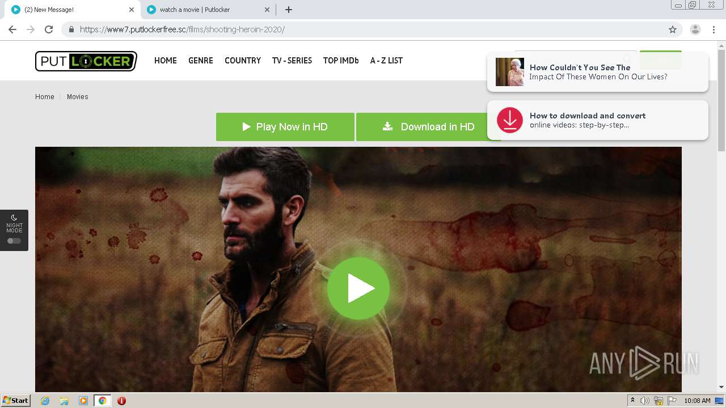This screenshot has width=726, height=408.
Task: Open the TV - SERIES menu item
Action: click(x=292, y=61)
